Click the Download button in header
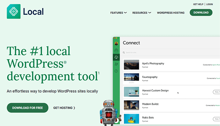This screenshot has width=220, height=126. coord(201,13)
